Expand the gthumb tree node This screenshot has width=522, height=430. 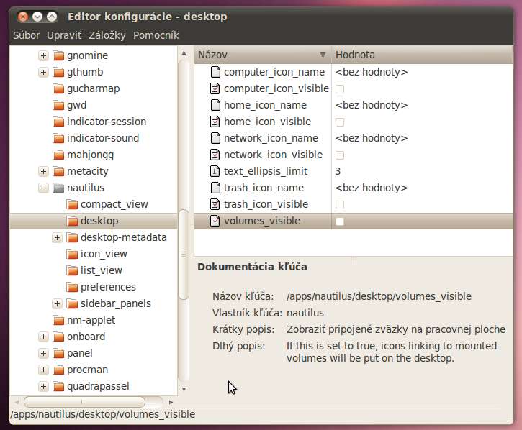43,72
